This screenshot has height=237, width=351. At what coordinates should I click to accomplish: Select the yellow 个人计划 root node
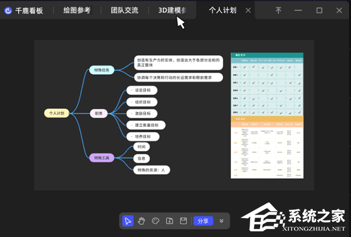[x=56, y=113]
